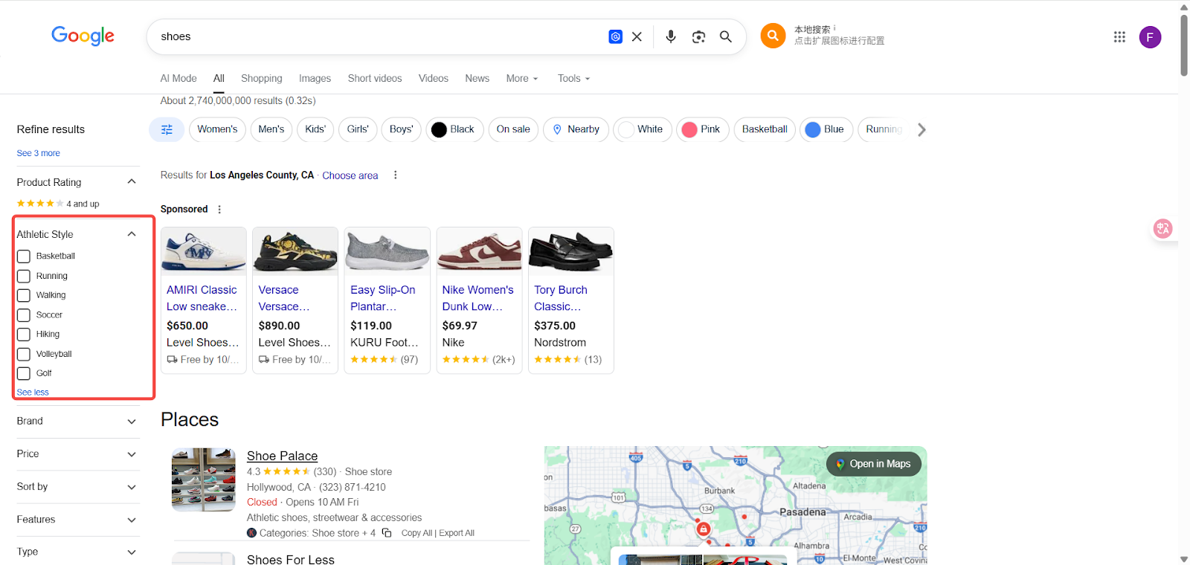The height and width of the screenshot is (565, 1190).
Task: Open search by image camera icon
Action: pyautogui.click(x=698, y=37)
